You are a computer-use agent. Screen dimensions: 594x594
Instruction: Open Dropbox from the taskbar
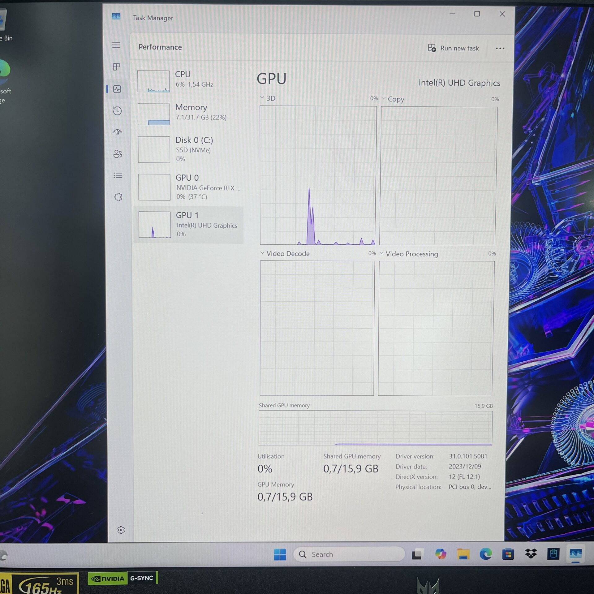coord(531,553)
